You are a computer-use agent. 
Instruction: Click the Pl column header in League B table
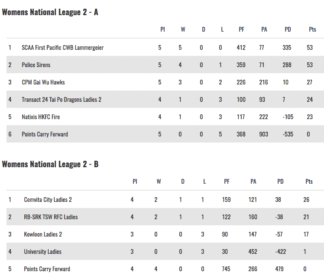tap(135, 182)
